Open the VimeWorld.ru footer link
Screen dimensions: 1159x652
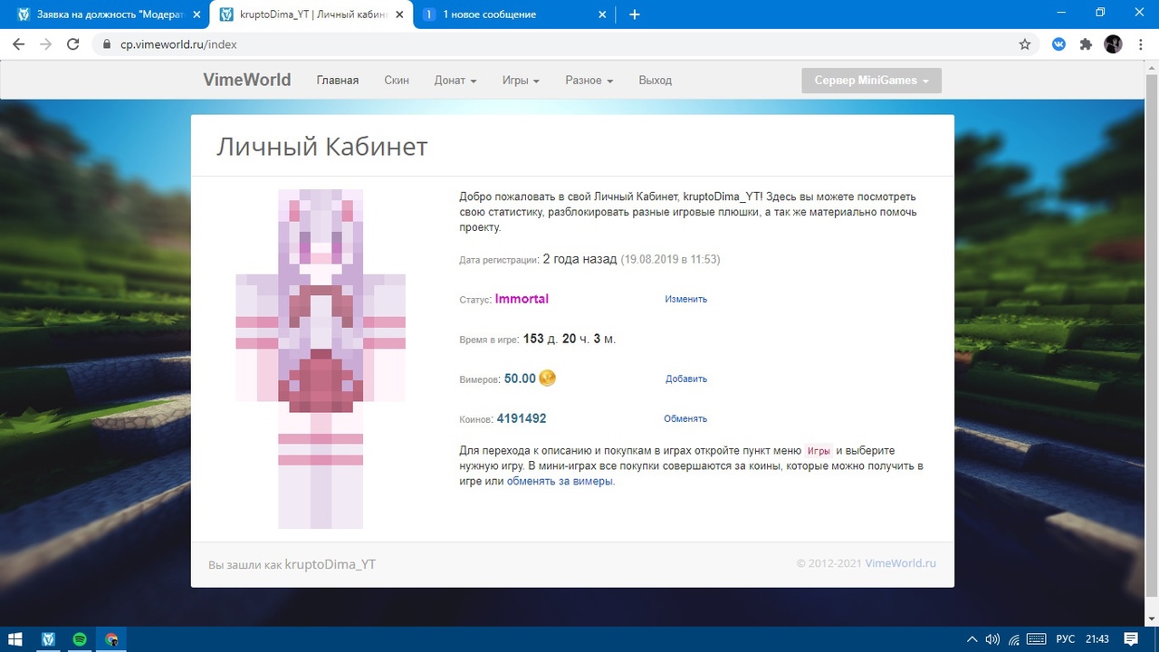[x=901, y=563]
